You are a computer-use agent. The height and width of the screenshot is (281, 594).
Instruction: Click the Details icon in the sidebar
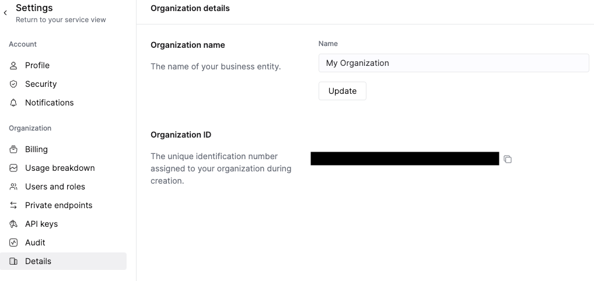[13, 261]
